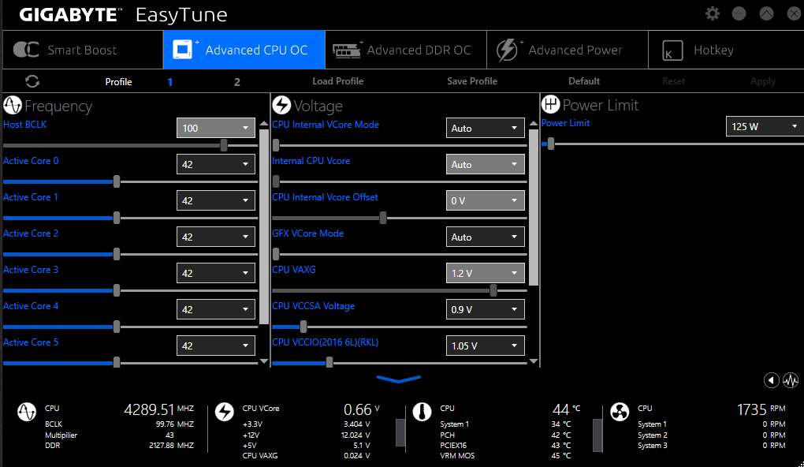The height and width of the screenshot is (467, 804).
Task: Click the Frequency panel scroll up arrow
Action: pos(264,124)
